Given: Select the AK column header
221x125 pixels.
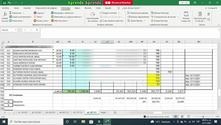Looking at the screenshot, I should 107,42.
